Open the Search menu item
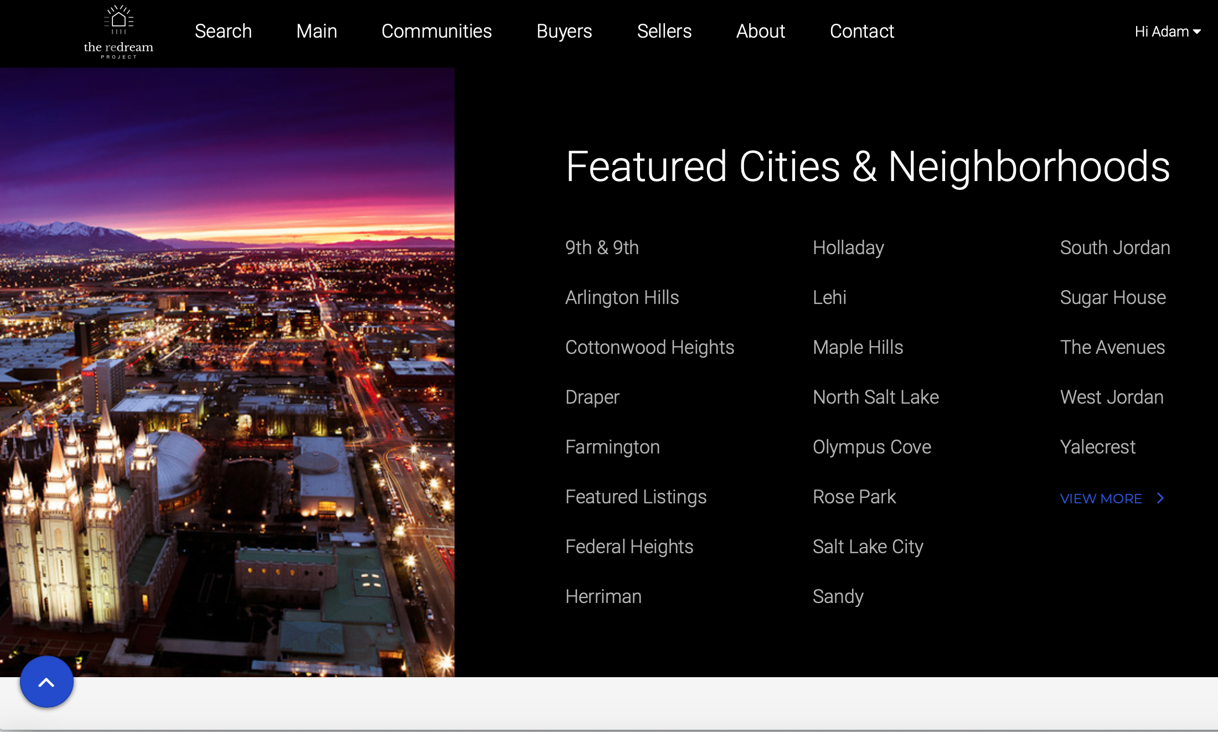 click(x=223, y=31)
